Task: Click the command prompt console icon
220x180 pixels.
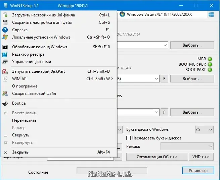Action: [x=5, y=47]
